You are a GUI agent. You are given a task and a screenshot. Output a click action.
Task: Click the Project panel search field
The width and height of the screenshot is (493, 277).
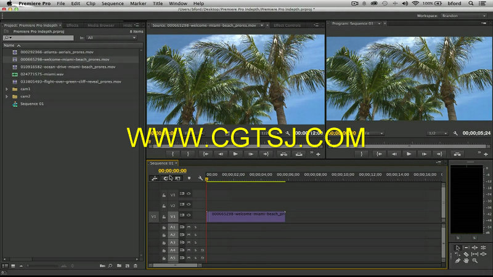[38, 38]
